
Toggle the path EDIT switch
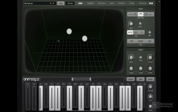(150, 32)
